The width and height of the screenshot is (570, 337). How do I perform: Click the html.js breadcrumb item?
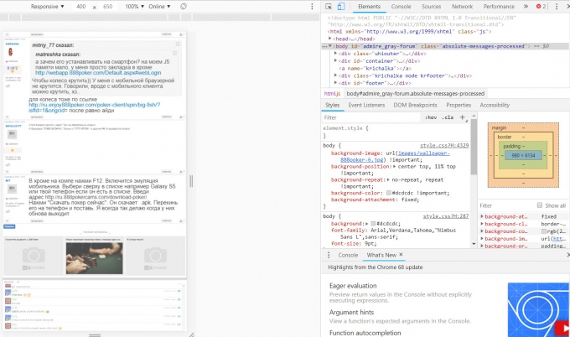pyautogui.click(x=332, y=93)
